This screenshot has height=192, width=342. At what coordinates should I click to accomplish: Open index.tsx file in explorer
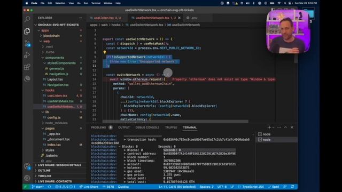coord(54,145)
